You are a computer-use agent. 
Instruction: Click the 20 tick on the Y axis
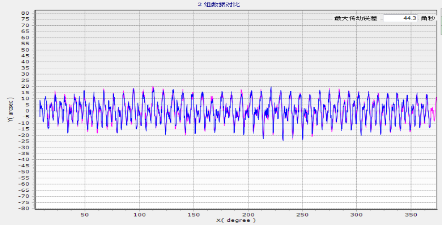tap(25, 86)
